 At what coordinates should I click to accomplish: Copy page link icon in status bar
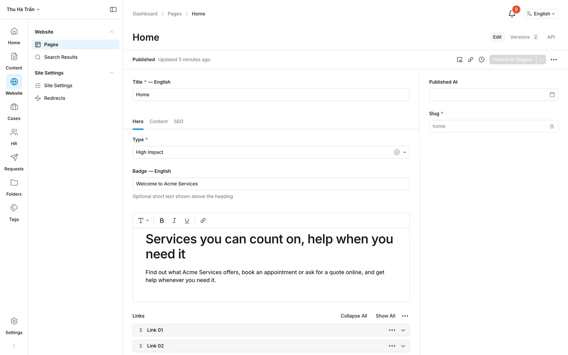point(470,60)
